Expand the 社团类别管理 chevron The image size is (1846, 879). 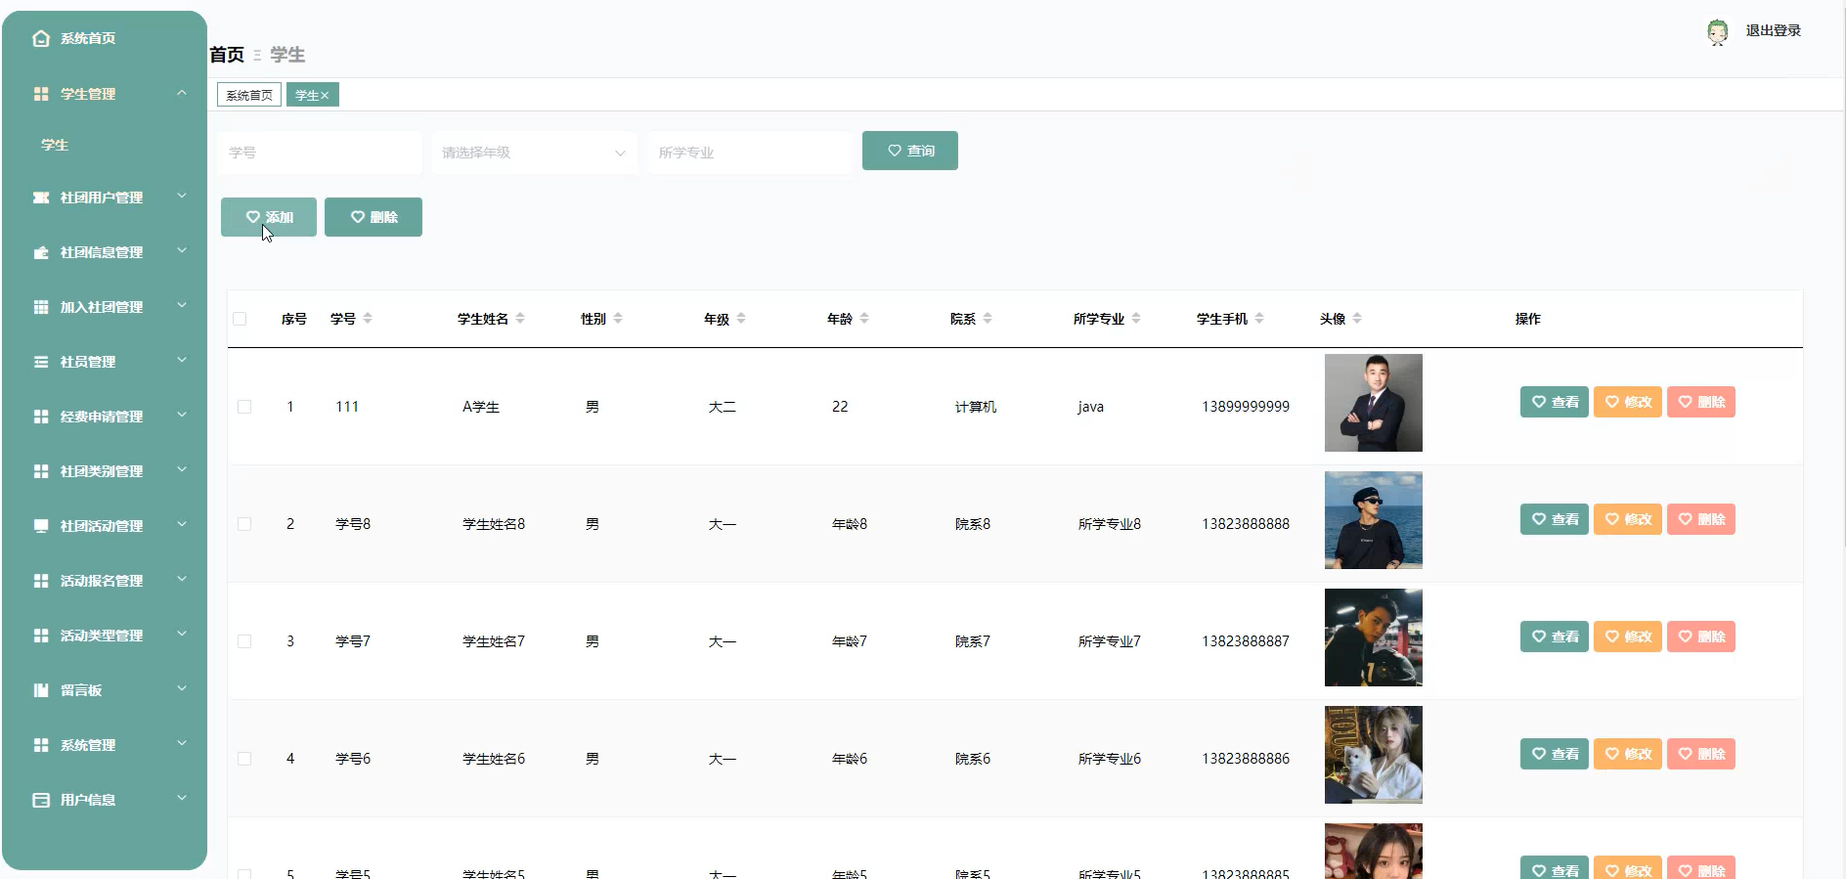coord(182,470)
